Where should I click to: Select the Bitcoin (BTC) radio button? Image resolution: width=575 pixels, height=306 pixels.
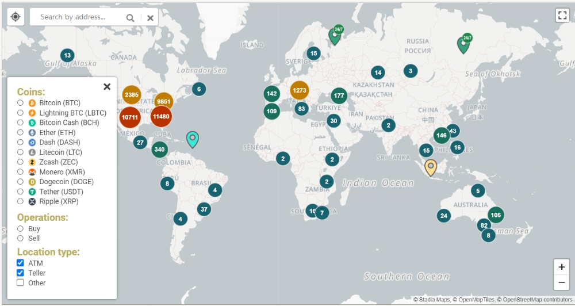point(20,103)
